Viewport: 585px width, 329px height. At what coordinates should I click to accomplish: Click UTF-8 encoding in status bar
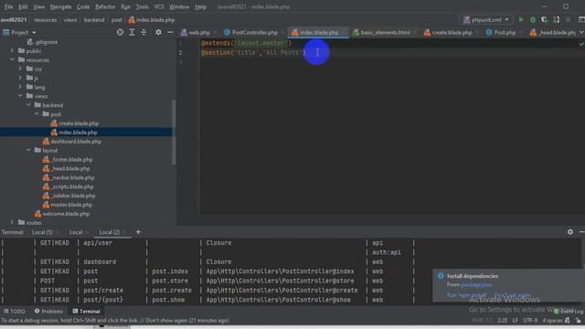pyautogui.click(x=530, y=321)
